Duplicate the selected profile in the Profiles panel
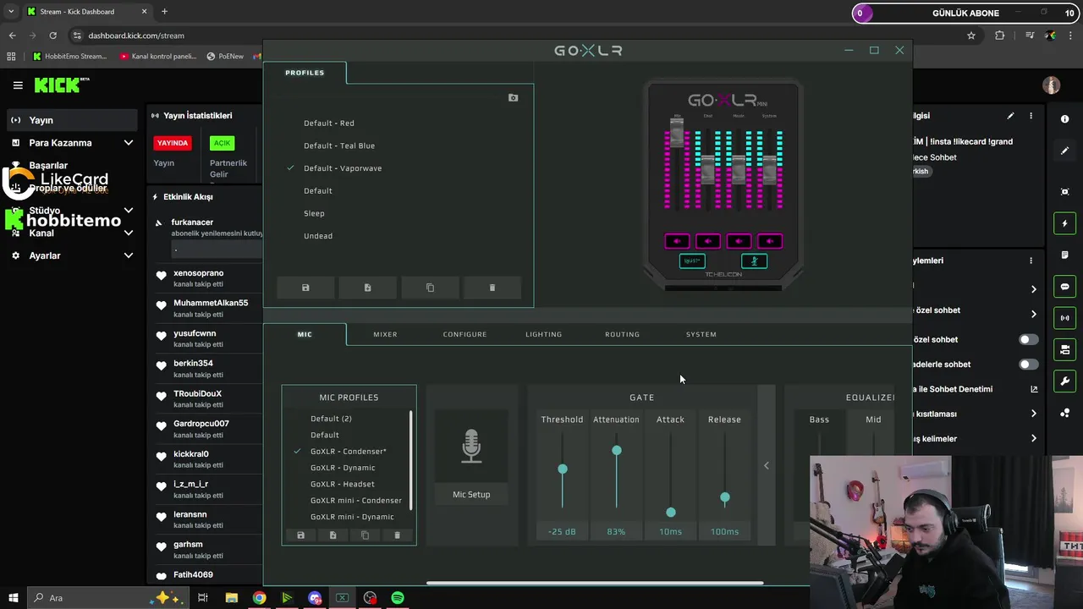Viewport: 1083px width, 609px height. pos(430,288)
